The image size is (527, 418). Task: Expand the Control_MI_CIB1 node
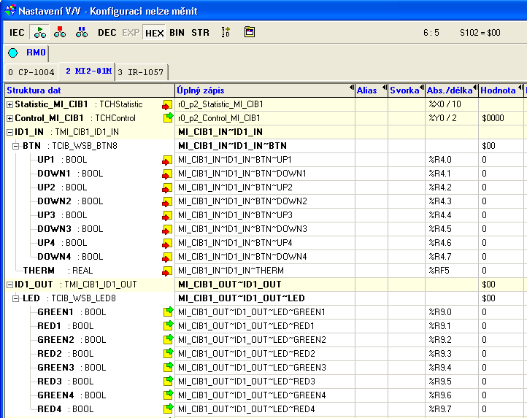point(9,119)
